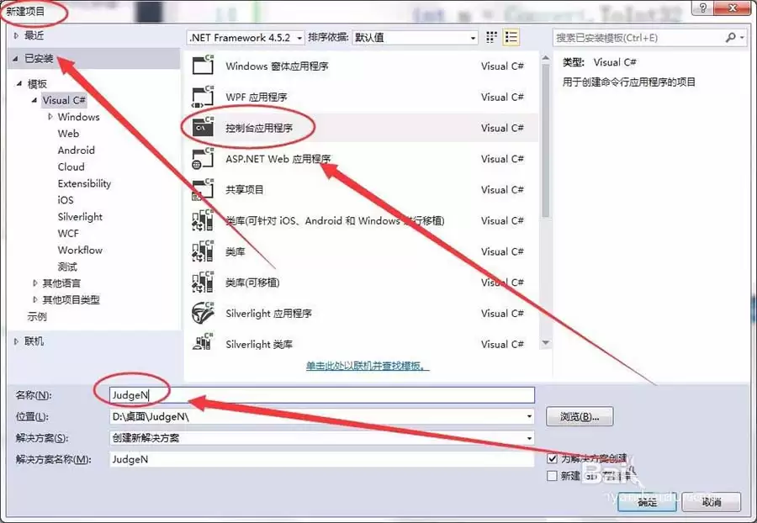The width and height of the screenshot is (757, 523).
Task: Expand the Windows node under Visual C#
Action: (50, 117)
